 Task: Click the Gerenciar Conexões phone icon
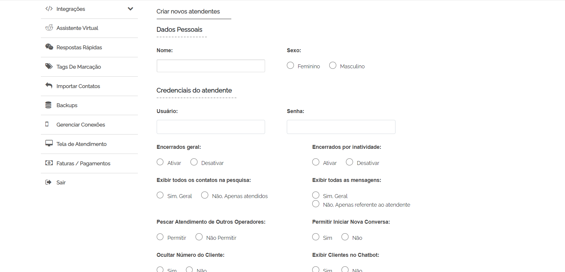point(47,124)
